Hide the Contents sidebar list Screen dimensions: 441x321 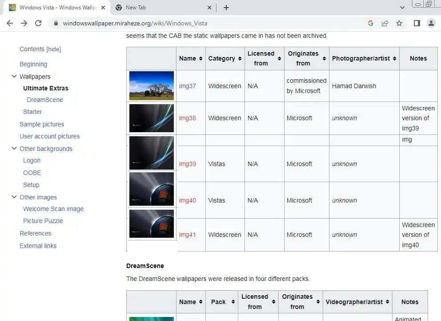53,49
